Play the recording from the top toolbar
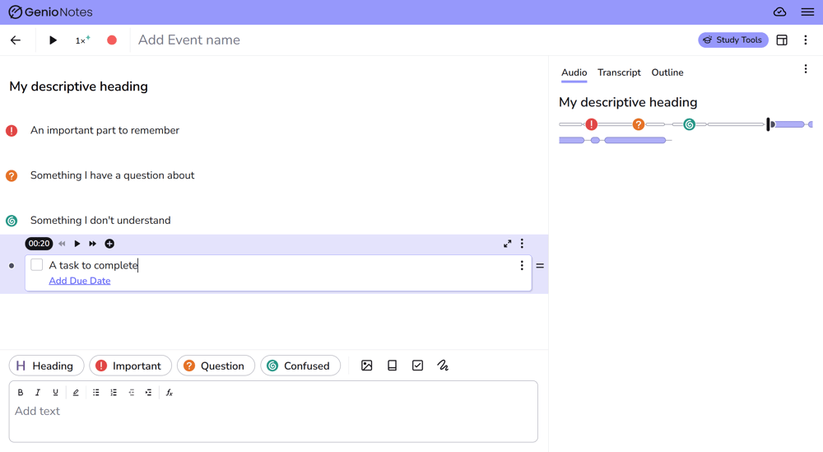Viewport: 823px width, 452px height. [53, 40]
